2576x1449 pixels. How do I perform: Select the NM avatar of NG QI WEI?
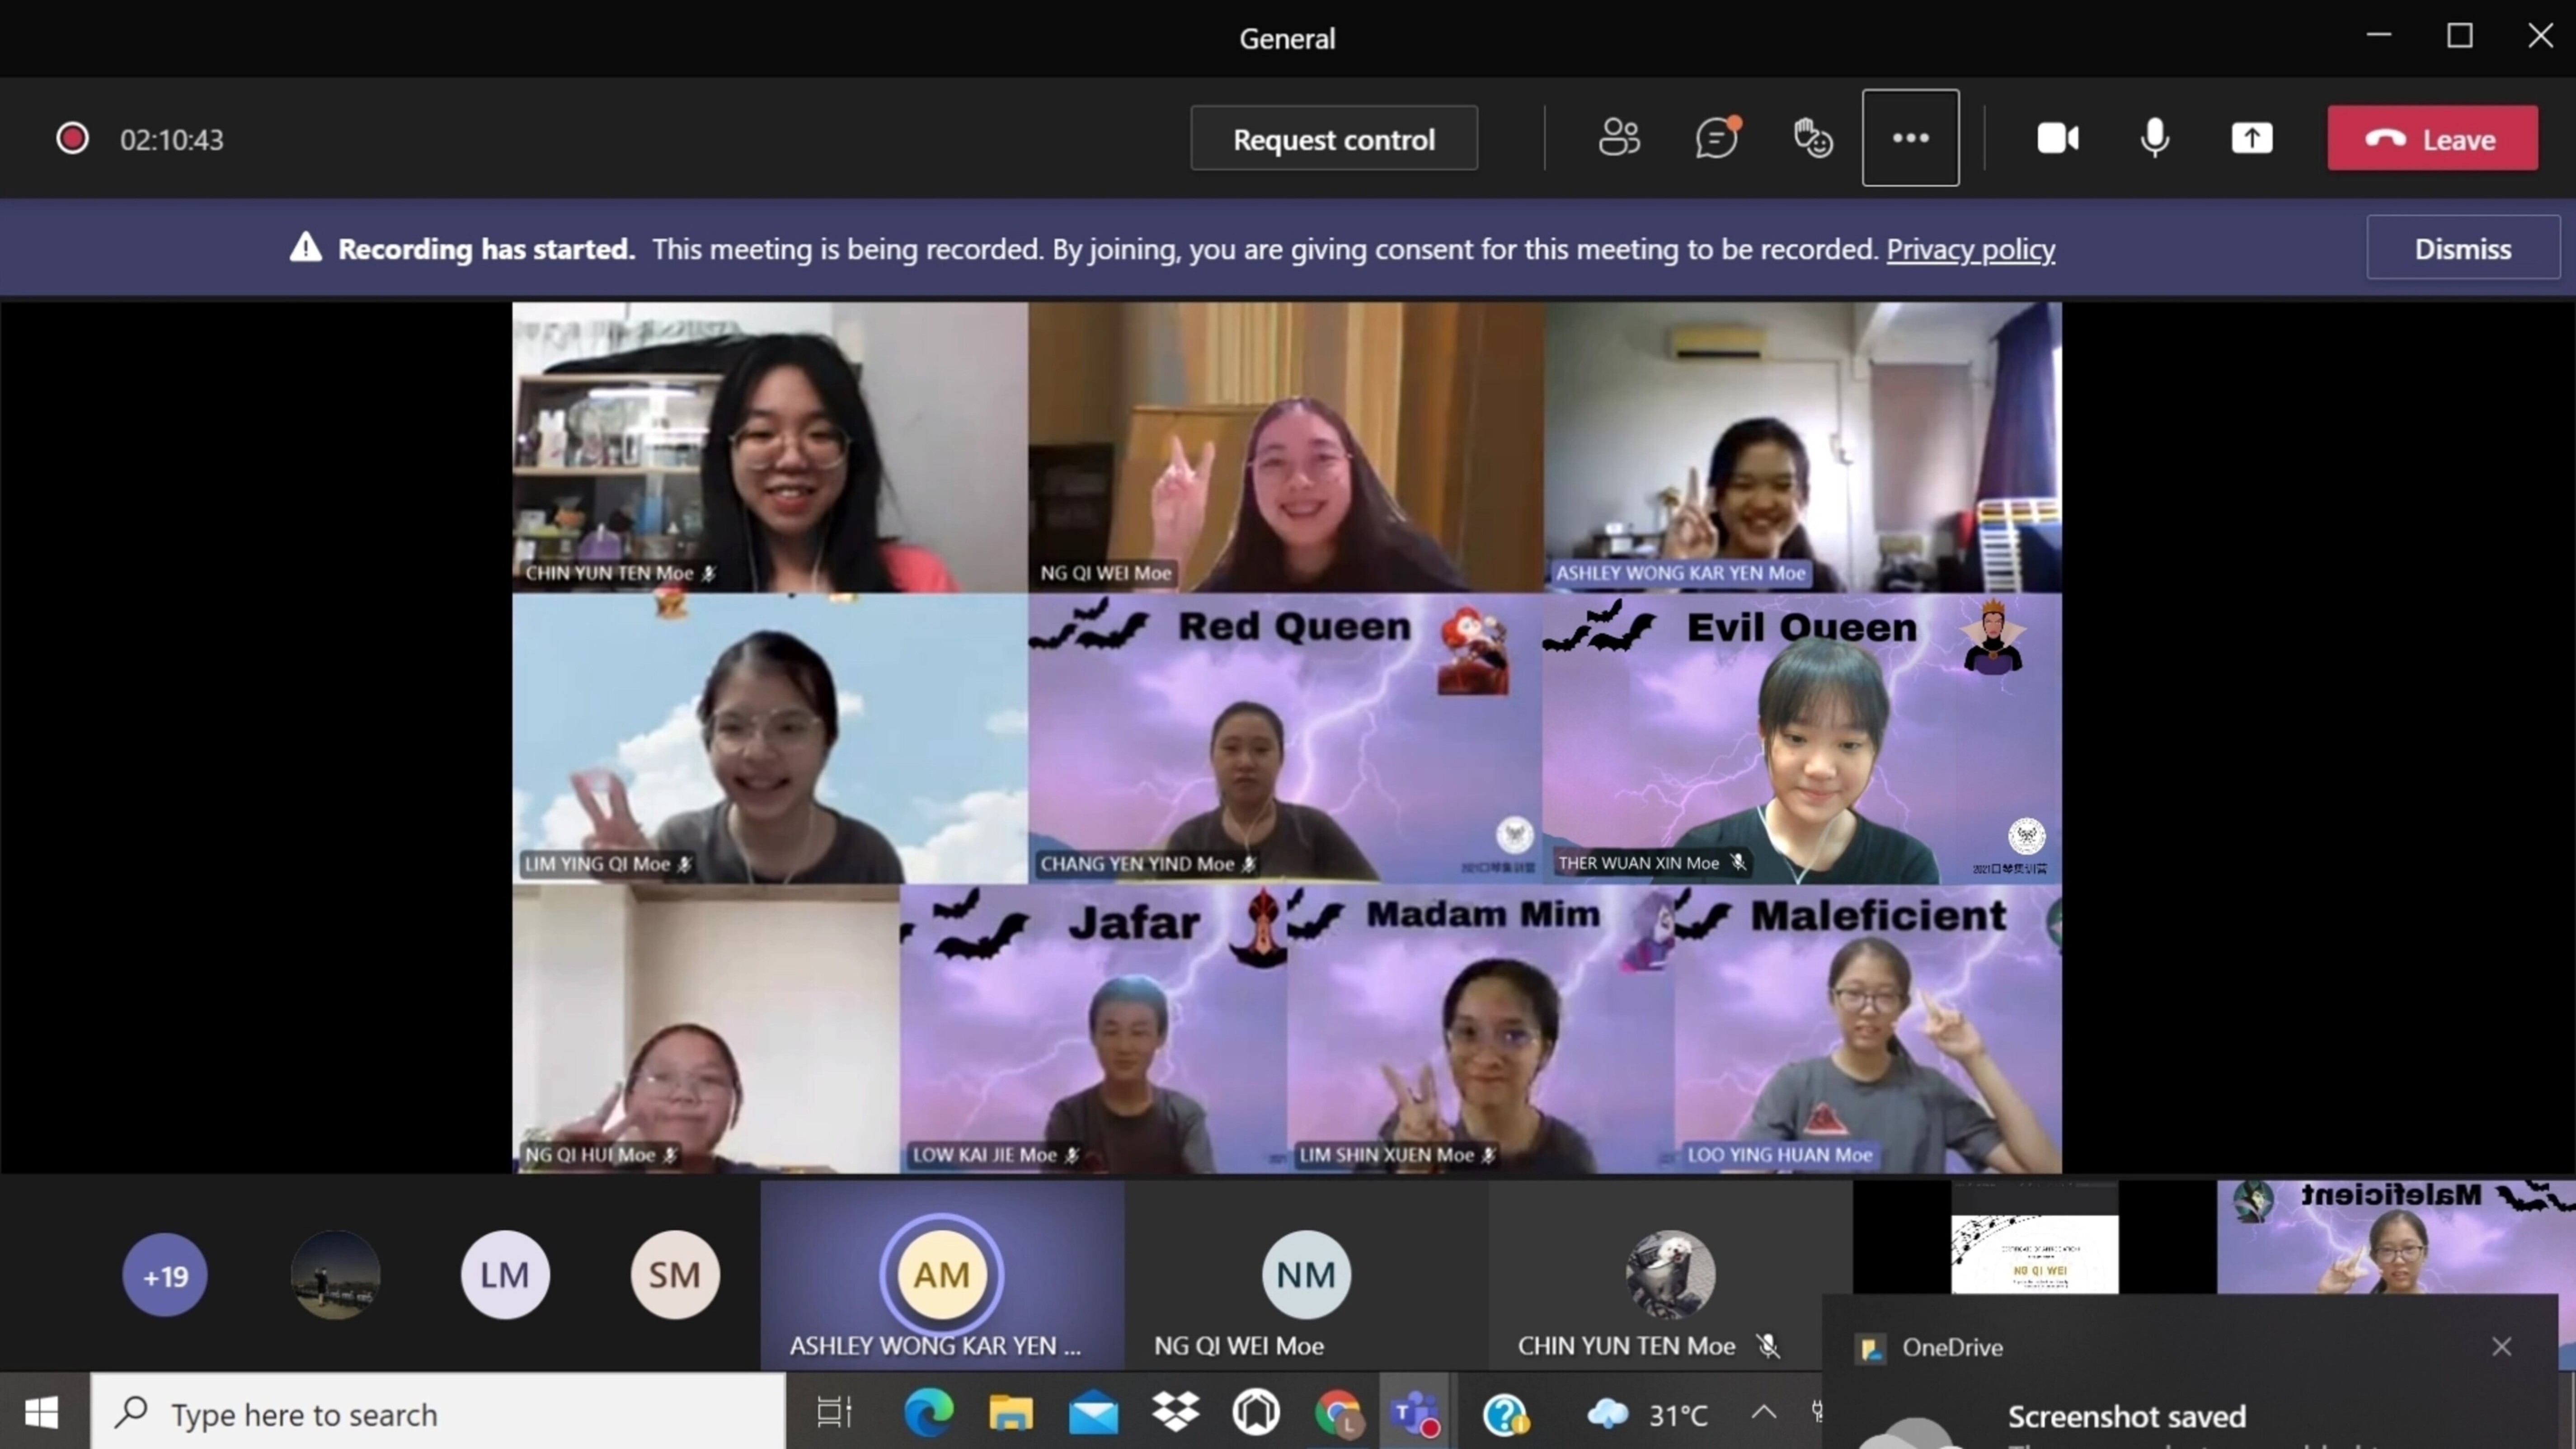click(x=1306, y=1275)
